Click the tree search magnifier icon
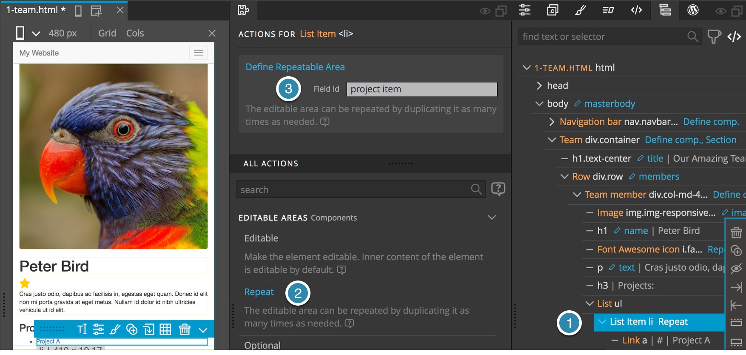Image resolution: width=746 pixels, height=355 pixels. click(693, 37)
